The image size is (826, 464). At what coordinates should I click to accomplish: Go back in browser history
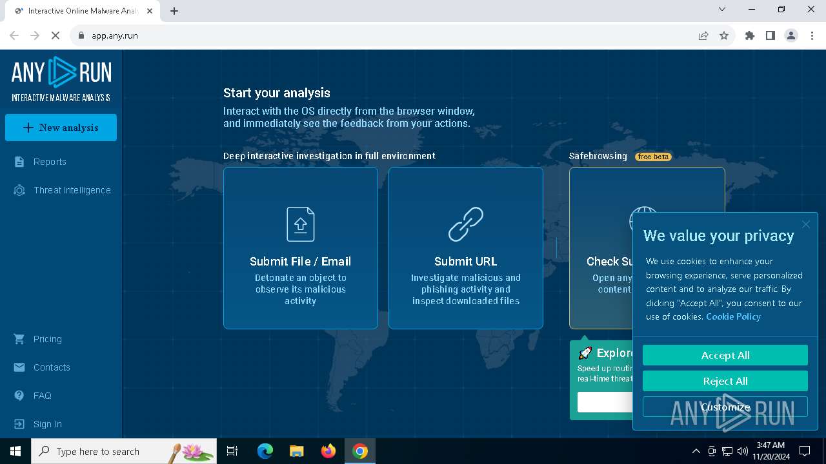[14, 35]
